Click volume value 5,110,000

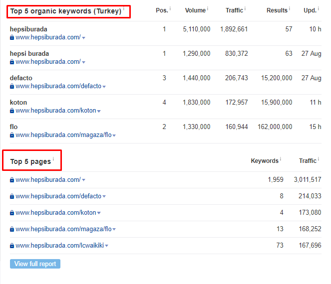pyautogui.click(x=197, y=29)
